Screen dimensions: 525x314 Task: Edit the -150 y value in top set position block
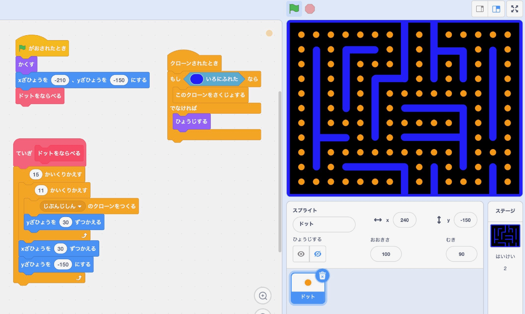point(119,80)
